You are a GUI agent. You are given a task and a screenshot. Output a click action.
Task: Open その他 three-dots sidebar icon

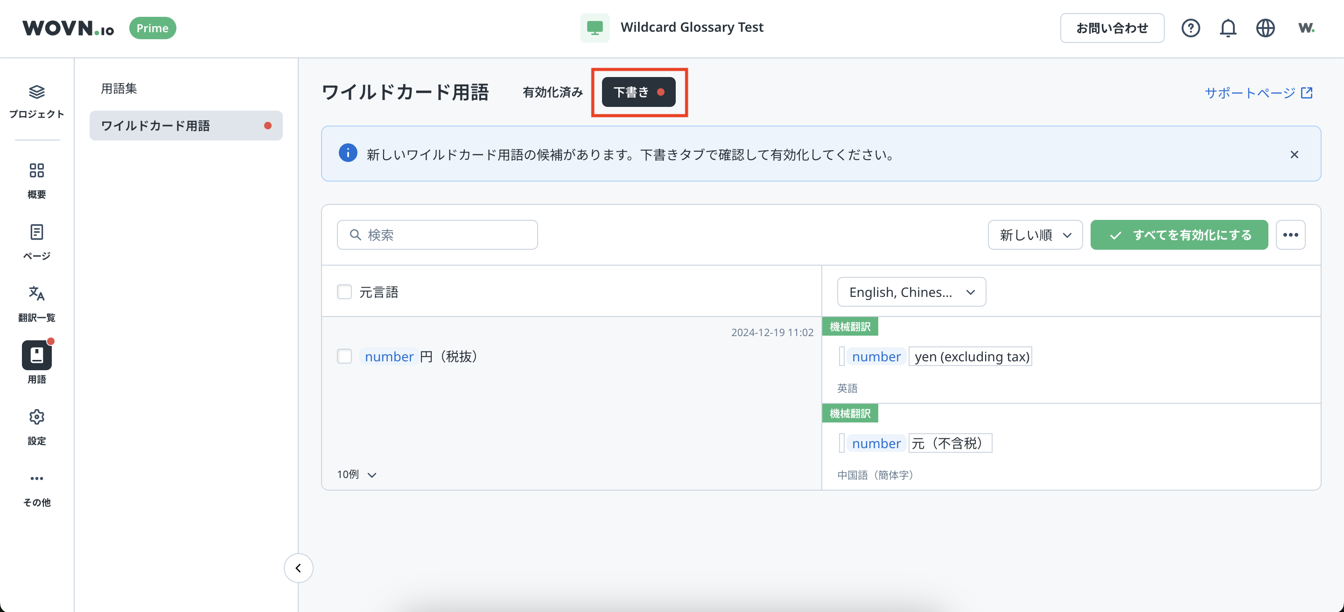point(36,478)
